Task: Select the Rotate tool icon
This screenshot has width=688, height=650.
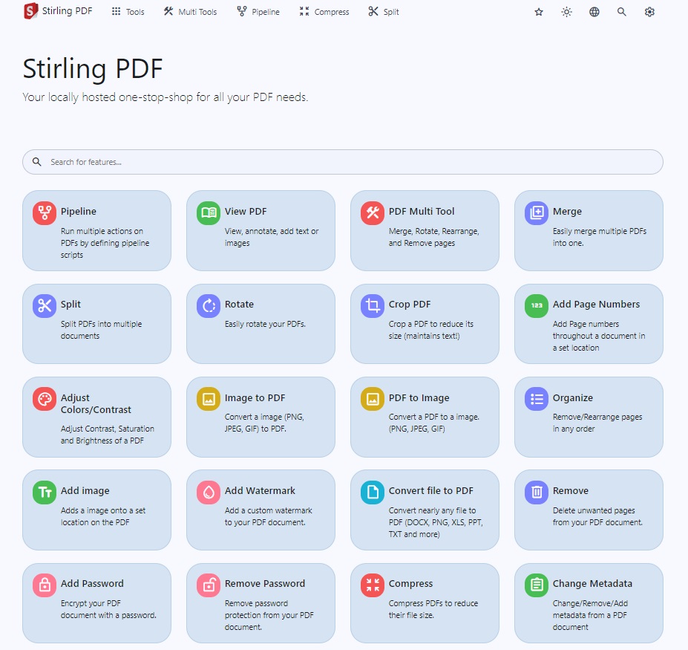Action: (207, 306)
